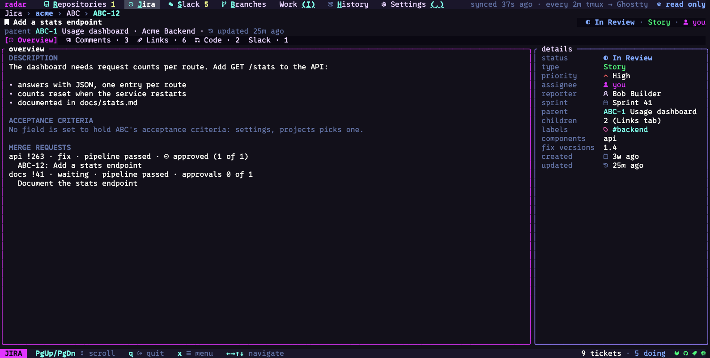This screenshot has width=710, height=358.
Task: Switch to the Links sub-tab
Action: point(162,40)
